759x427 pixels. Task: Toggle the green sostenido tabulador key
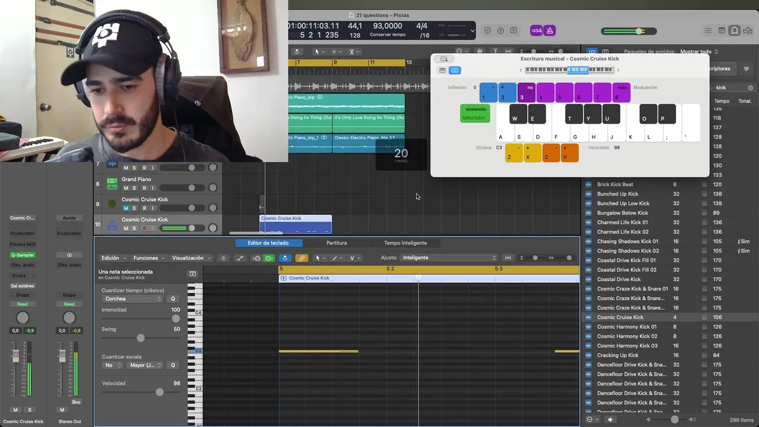click(x=475, y=113)
